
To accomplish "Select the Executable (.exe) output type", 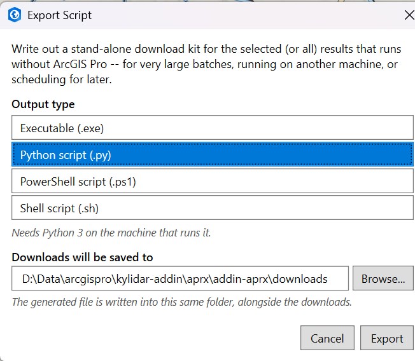I will point(212,128).
